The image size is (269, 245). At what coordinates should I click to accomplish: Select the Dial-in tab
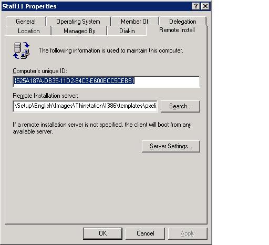127,31
